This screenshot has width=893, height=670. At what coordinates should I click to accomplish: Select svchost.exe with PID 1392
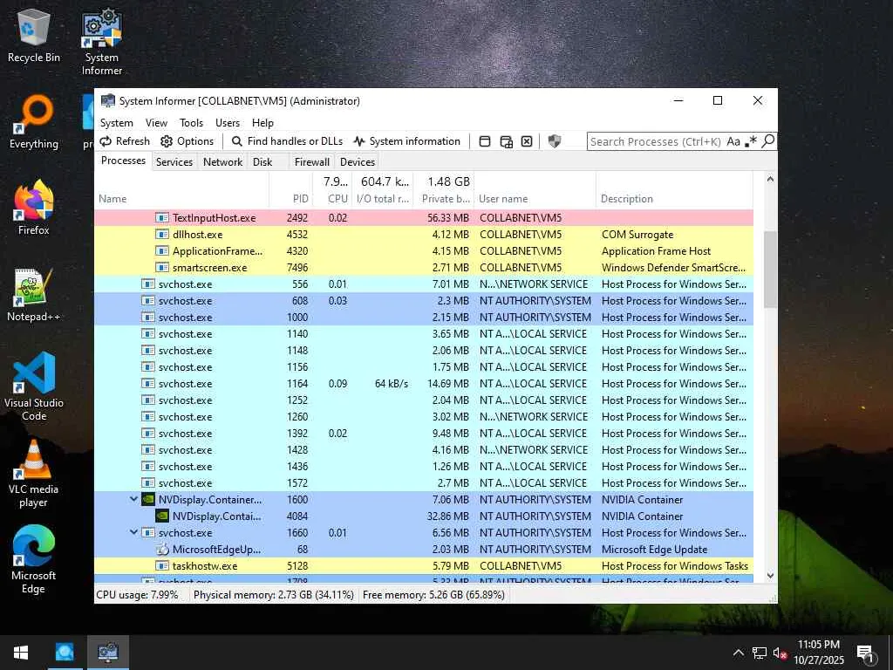tap(424, 433)
